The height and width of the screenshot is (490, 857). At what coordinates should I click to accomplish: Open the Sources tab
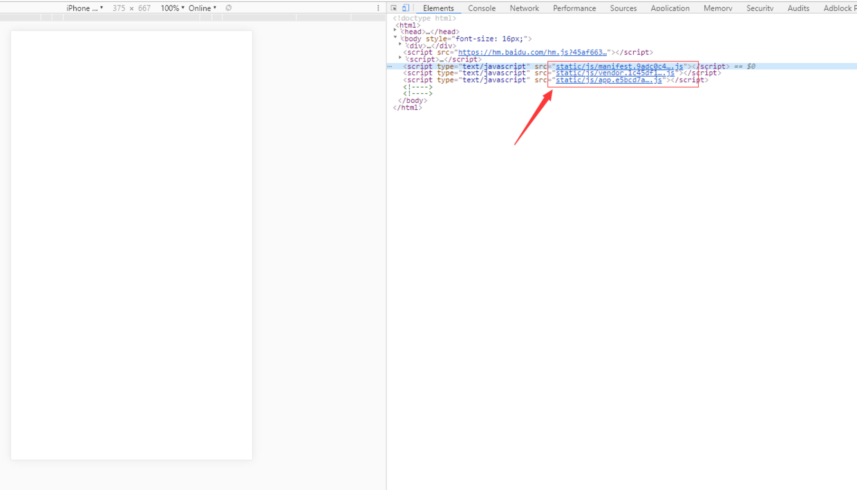(623, 8)
